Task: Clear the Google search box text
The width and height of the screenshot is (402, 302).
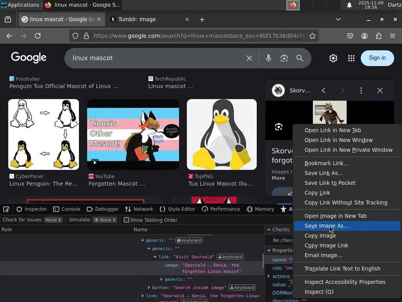Action: pos(249,58)
